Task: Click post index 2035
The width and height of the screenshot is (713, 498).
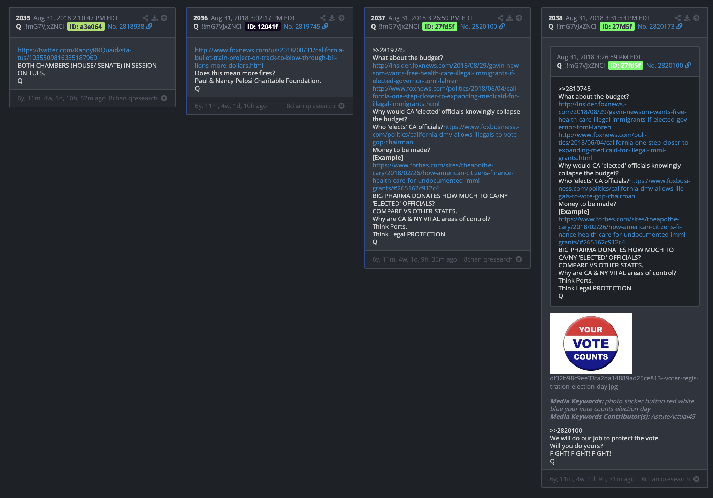Action: tap(23, 18)
